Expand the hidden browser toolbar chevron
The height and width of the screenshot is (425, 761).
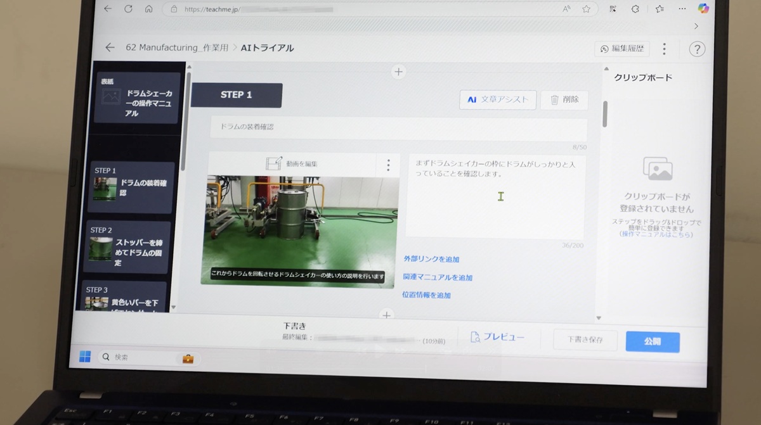click(696, 26)
